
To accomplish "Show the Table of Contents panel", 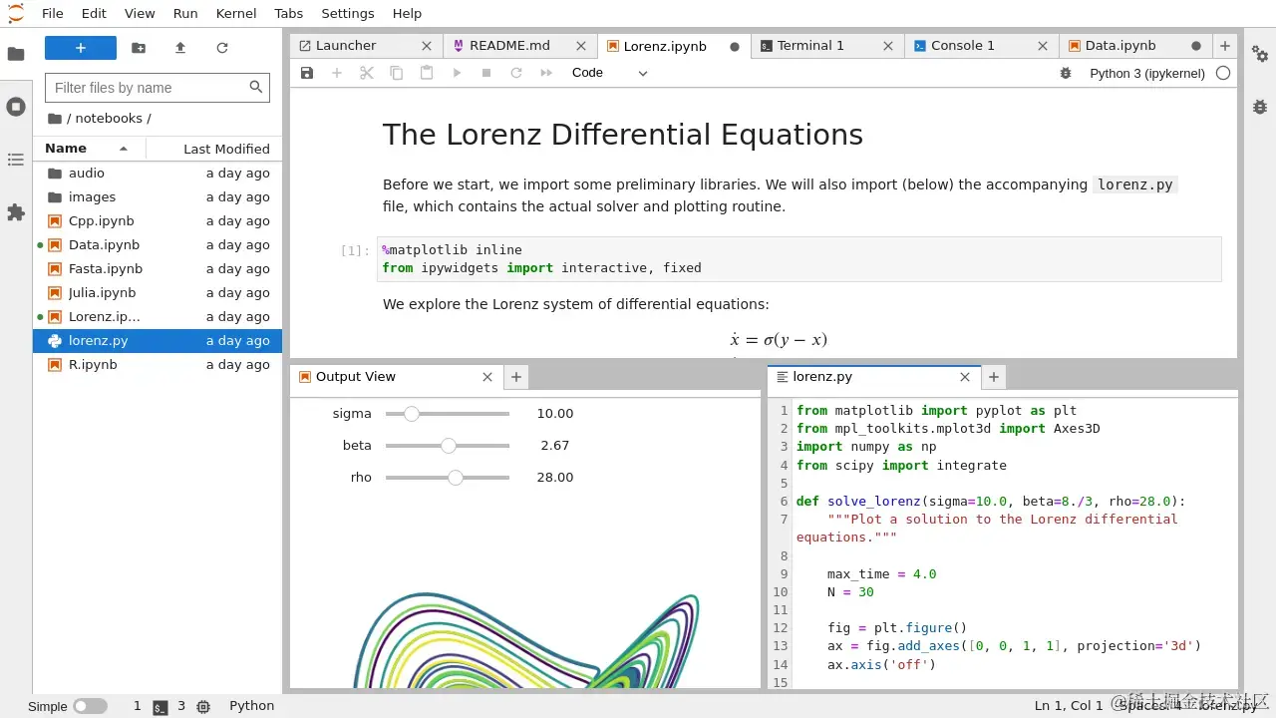I will [16, 160].
